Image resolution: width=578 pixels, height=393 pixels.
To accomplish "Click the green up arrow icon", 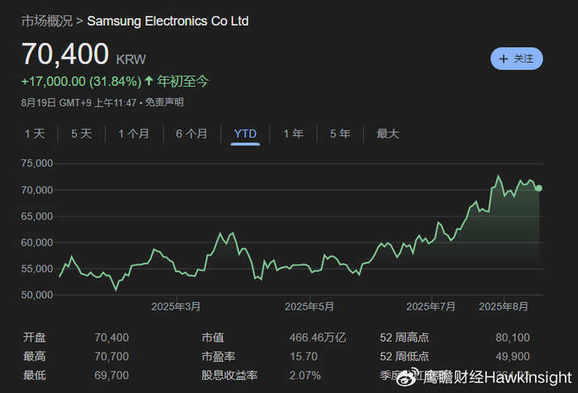I will click(149, 80).
